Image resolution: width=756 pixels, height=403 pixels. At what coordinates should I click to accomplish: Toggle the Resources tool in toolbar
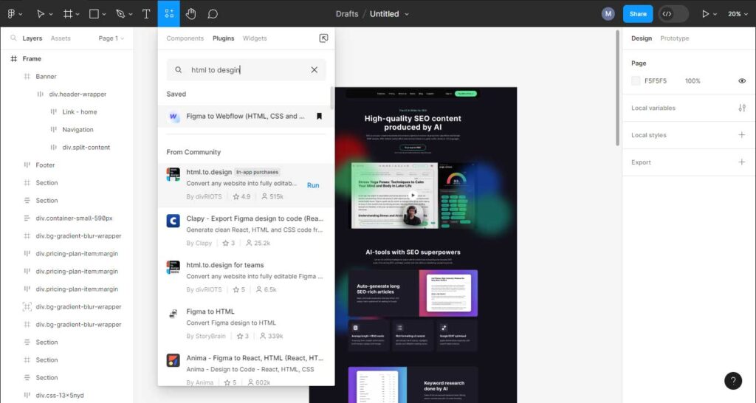pyautogui.click(x=169, y=13)
